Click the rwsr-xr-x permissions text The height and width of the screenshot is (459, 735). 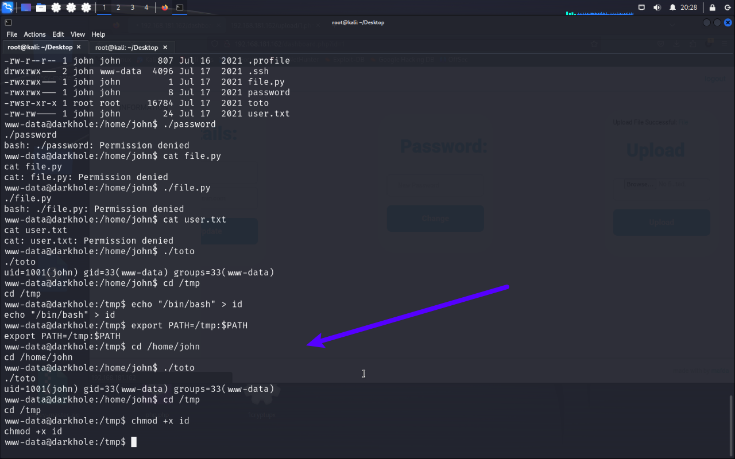click(30, 103)
